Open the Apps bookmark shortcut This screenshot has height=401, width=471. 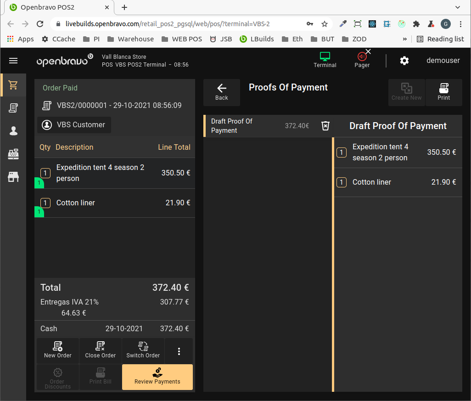click(x=20, y=39)
